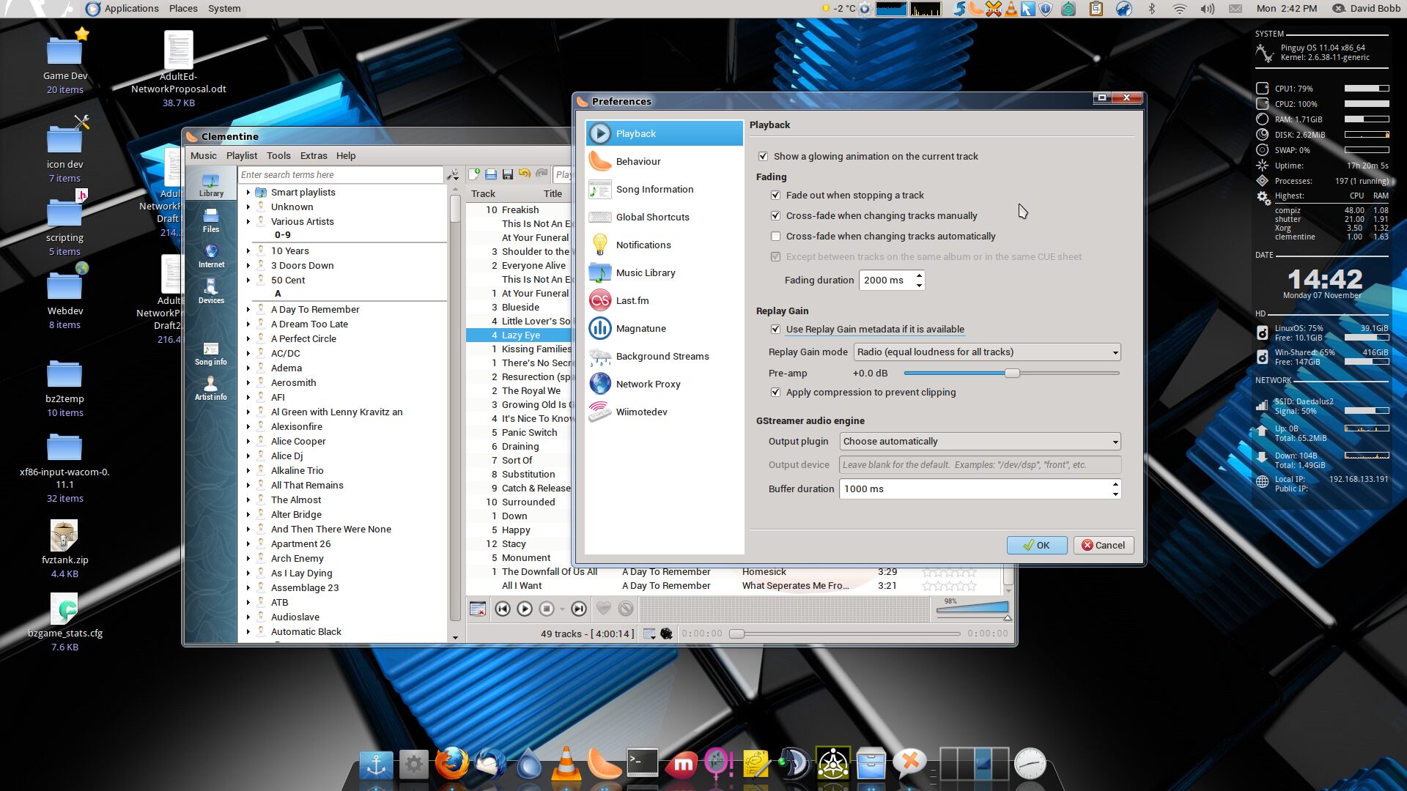The height and width of the screenshot is (791, 1407).
Task: Launch VLC from the dock
Action: [x=566, y=762]
